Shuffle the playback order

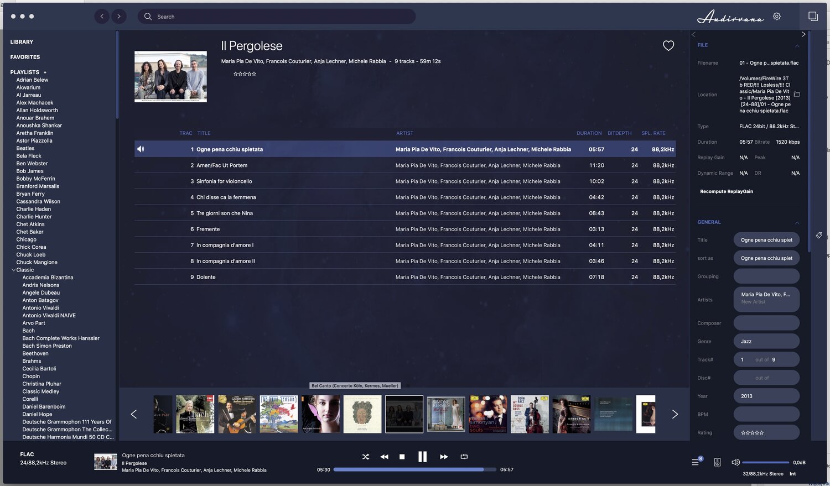point(365,457)
